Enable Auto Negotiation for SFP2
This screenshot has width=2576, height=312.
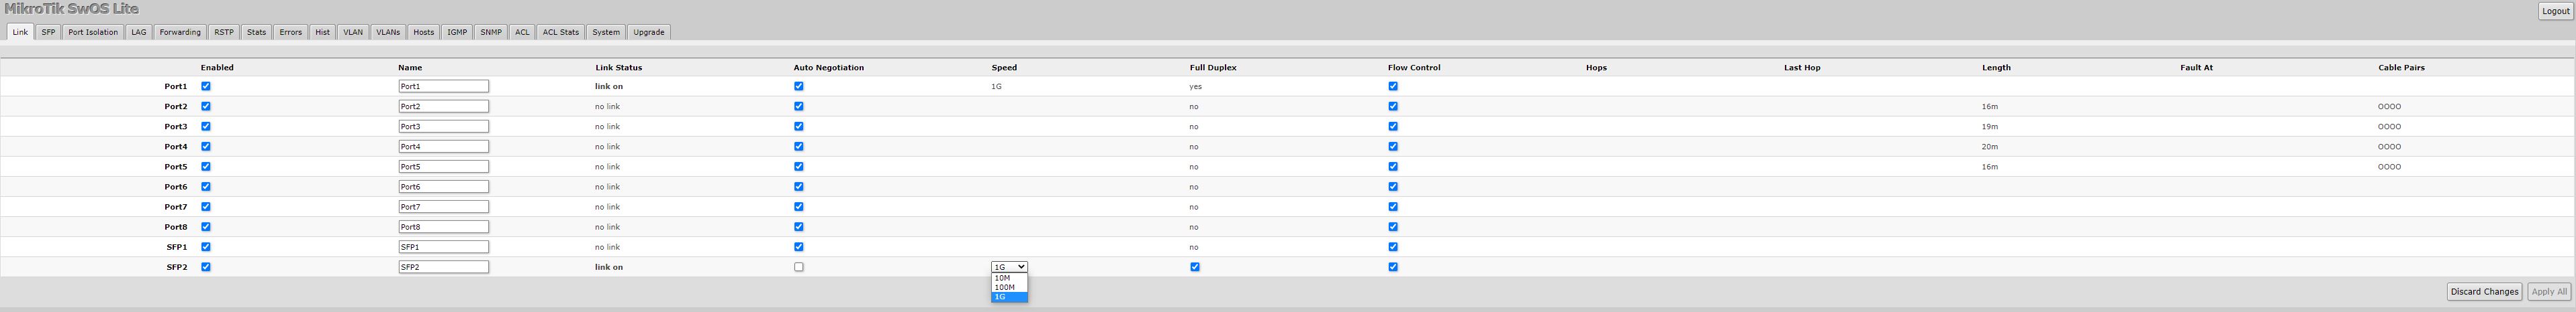798,267
